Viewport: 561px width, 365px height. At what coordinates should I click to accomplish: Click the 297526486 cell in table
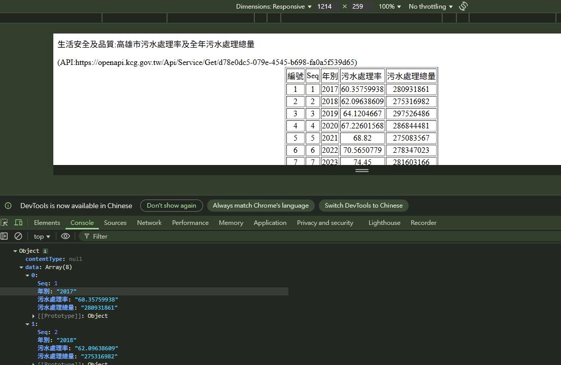[411, 114]
